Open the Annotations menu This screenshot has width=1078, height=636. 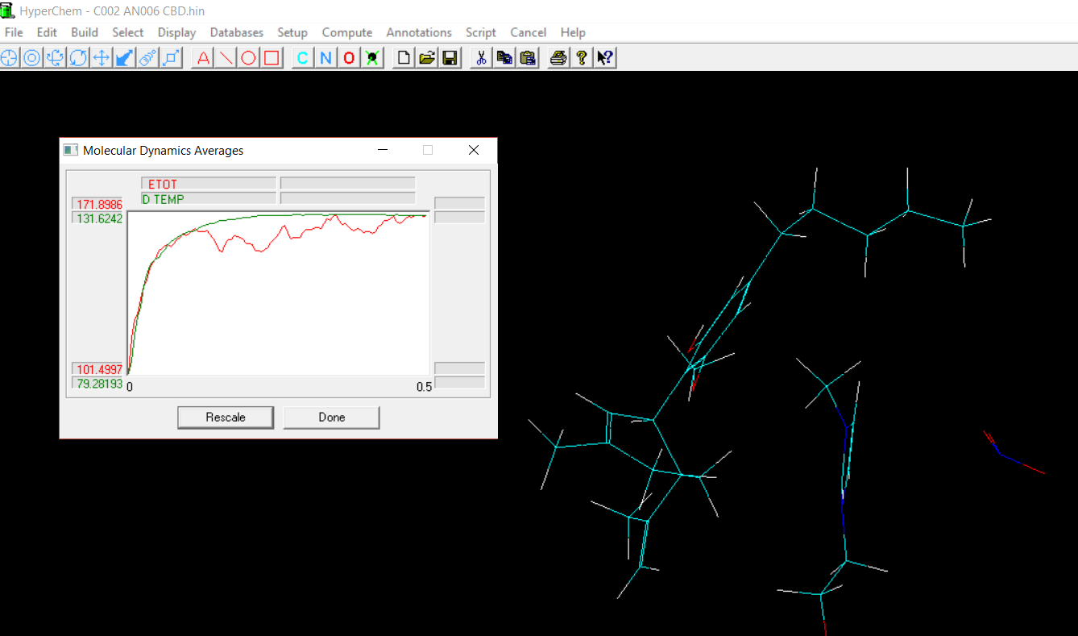pyautogui.click(x=419, y=32)
